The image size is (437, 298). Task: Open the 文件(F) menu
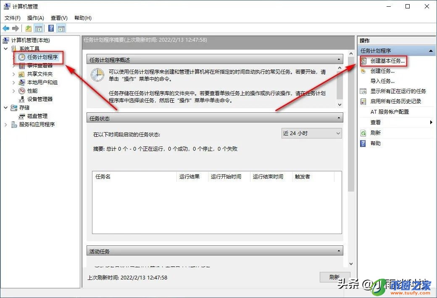[x=12, y=18]
